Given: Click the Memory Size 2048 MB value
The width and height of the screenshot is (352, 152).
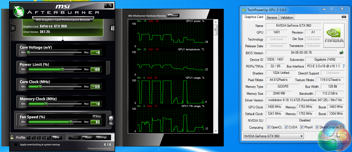Looking at the screenshot, I should pos(279,93).
